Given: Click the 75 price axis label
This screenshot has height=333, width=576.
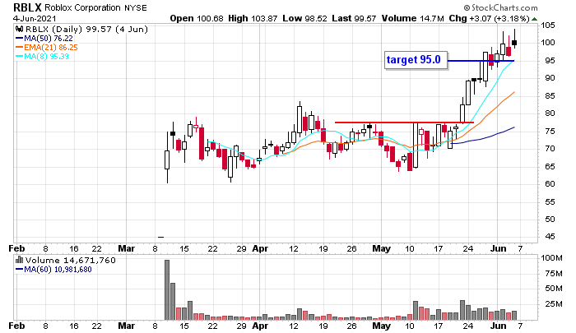Looking at the screenshot, I should coord(550,131).
